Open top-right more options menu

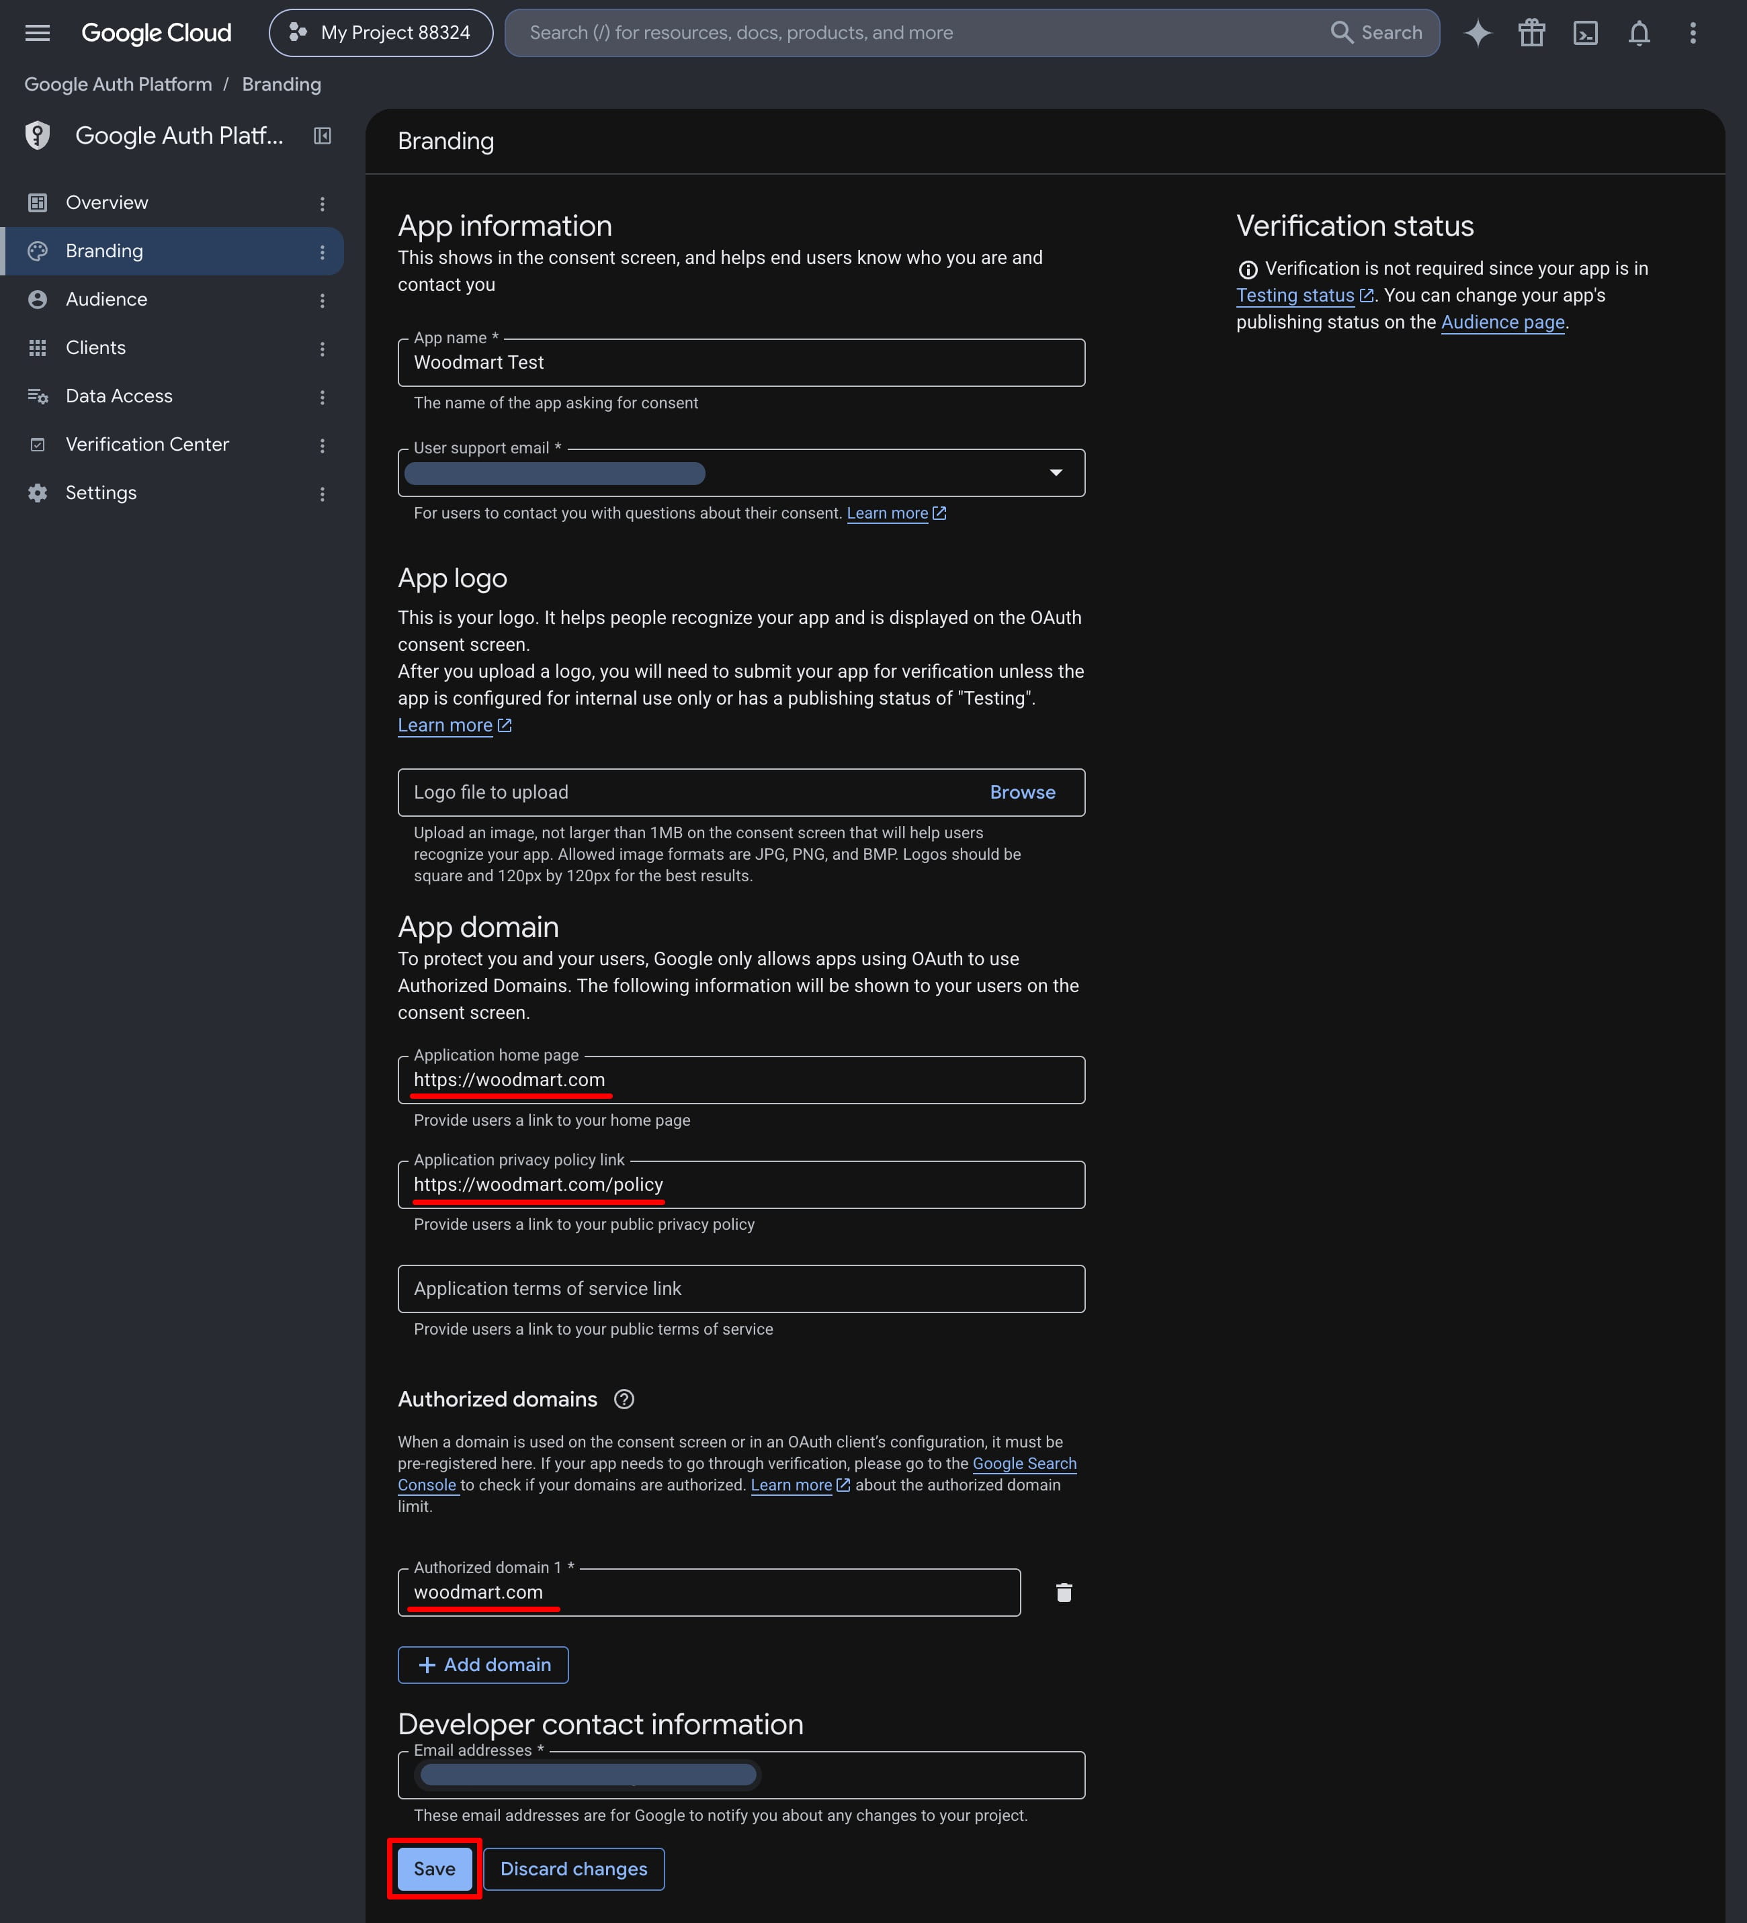click(x=1693, y=32)
